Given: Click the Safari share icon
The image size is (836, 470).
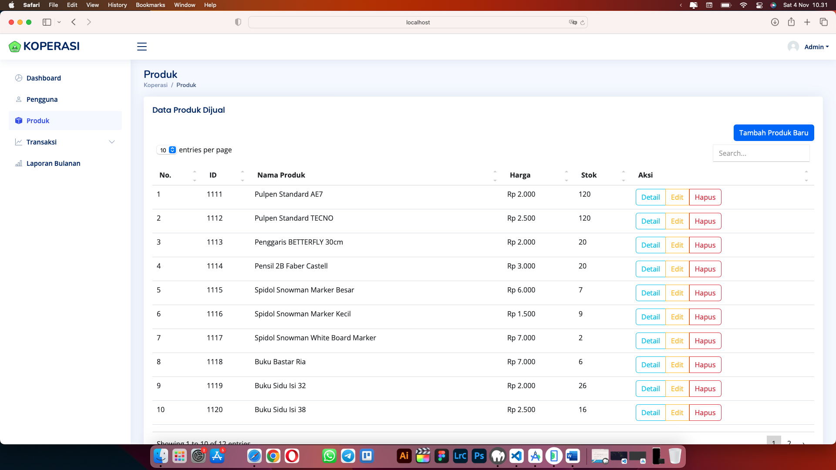Looking at the screenshot, I should click(x=791, y=22).
